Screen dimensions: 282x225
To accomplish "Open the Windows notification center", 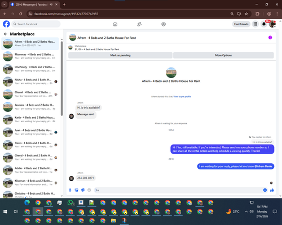I will [x=275, y=211].
